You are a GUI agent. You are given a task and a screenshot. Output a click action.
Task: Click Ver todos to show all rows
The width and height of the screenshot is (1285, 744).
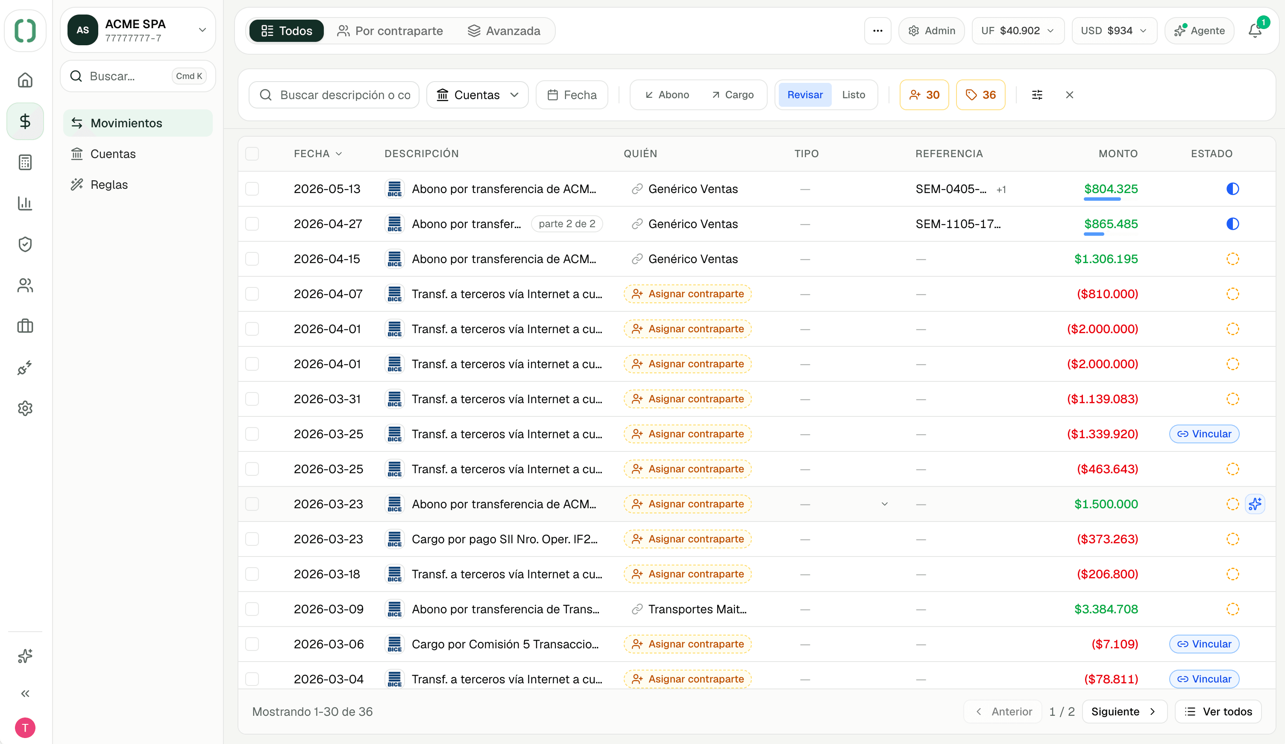[1218, 712]
